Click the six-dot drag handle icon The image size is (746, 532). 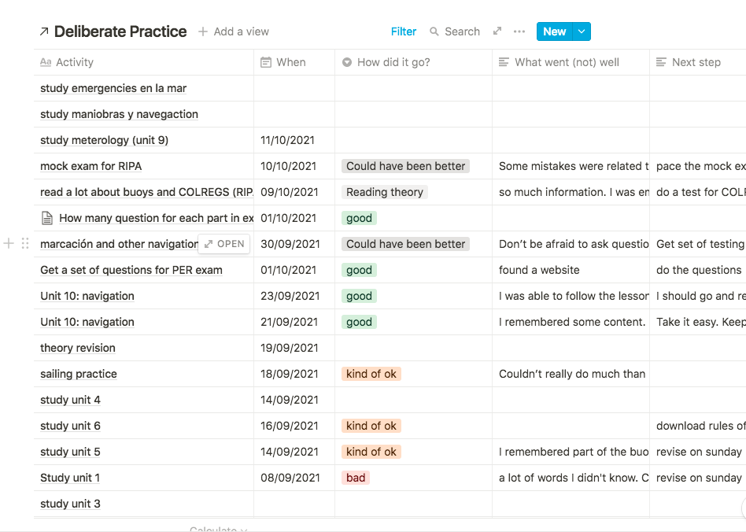[25, 244]
